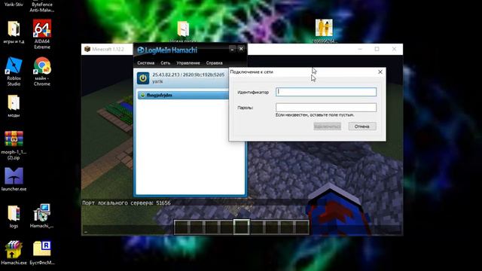Viewport: 482px width, 271px height.
Task: Click the green status icon of the network
Action: [x=142, y=96]
